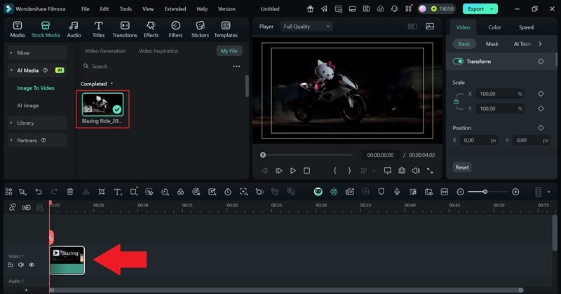Screen dimensions: 561x294
Task: Click the timeline zoom slider
Action: click(487, 192)
